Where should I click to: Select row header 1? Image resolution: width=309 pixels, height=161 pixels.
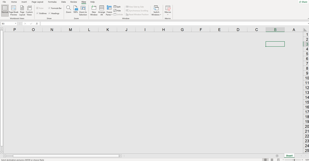click(306, 34)
